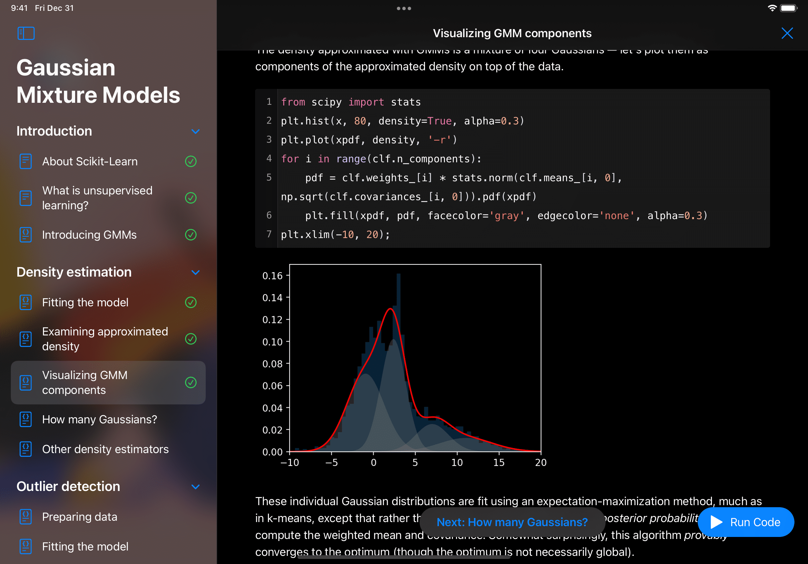Click the green checkmark beside Fitting the model

pos(190,302)
